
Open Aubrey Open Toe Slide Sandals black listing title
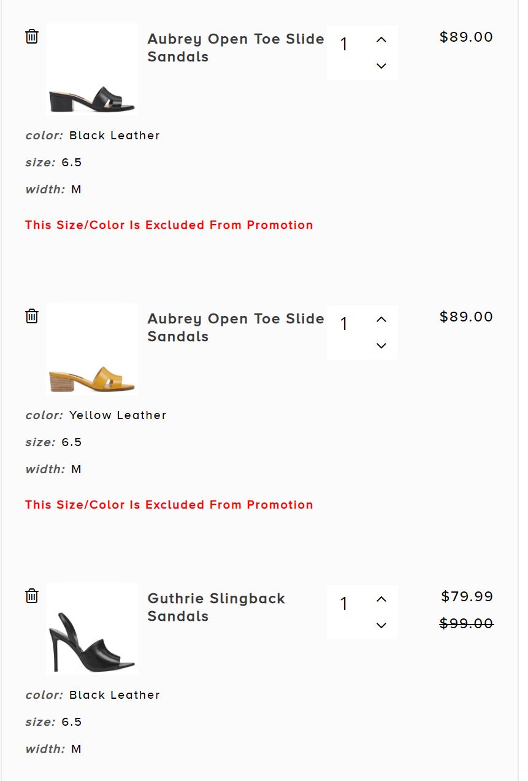235,48
